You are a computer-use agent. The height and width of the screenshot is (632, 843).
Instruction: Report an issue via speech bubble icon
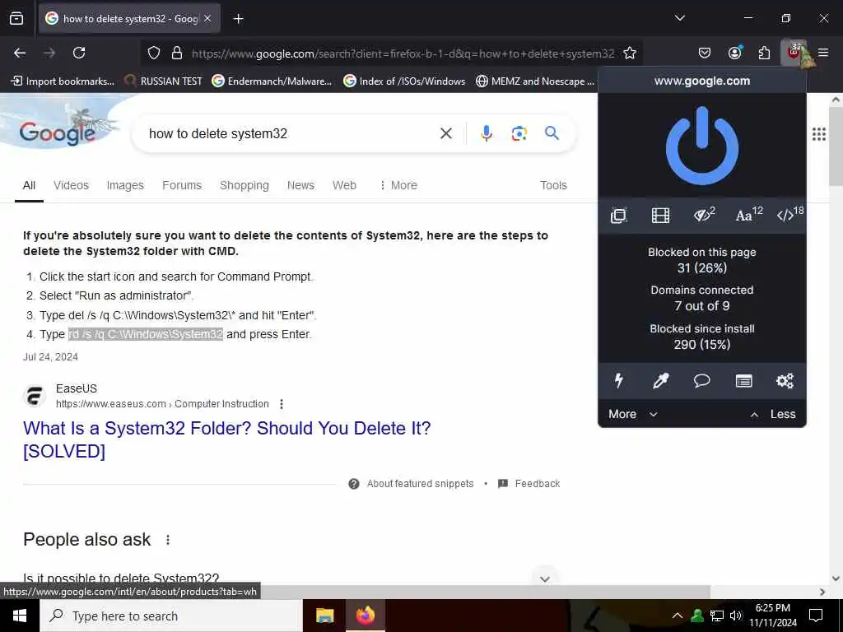pyautogui.click(x=701, y=380)
